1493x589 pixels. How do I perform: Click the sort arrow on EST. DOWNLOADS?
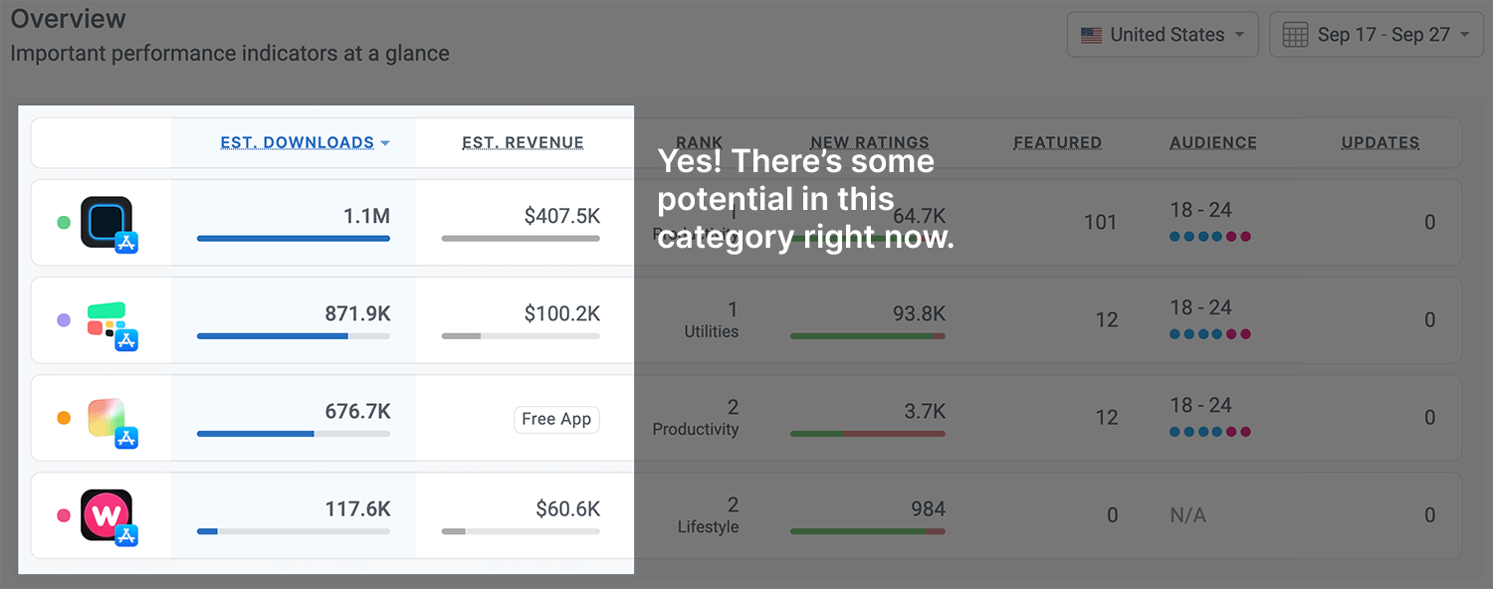386,142
